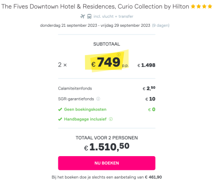Viewport: 215px width, 181px height.
Task: Open the info icon beside SGR-garantiefonds
Action: pos(98,99)
